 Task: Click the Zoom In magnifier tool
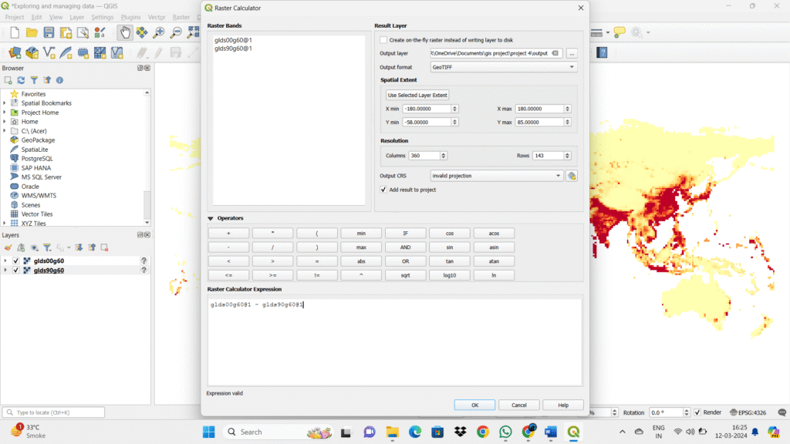(x=159, y=32)
